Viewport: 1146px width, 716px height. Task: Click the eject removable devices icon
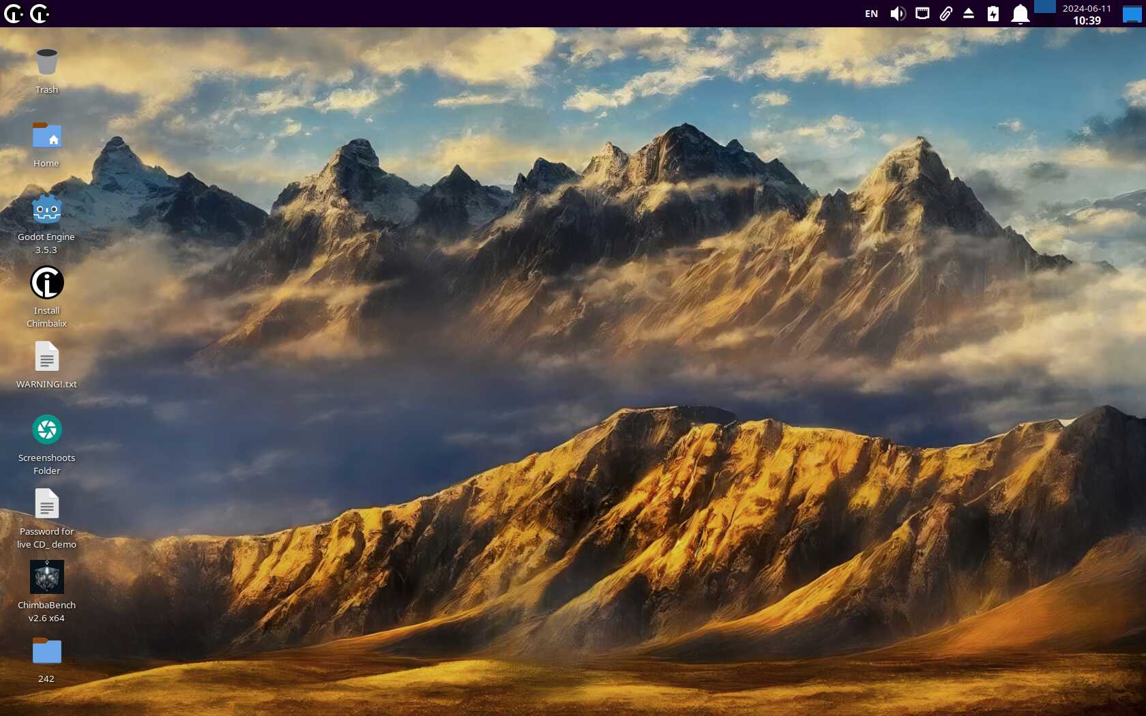tap(969, 14)
